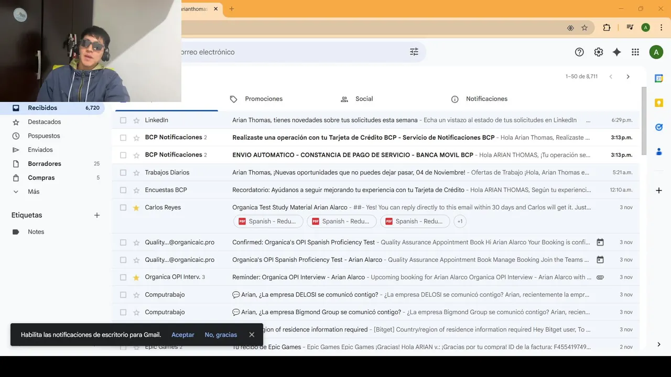This screenshot has width=671, height=377.
Task: Click the email list vertical scrollbar
Action: [x=644, y=120]
